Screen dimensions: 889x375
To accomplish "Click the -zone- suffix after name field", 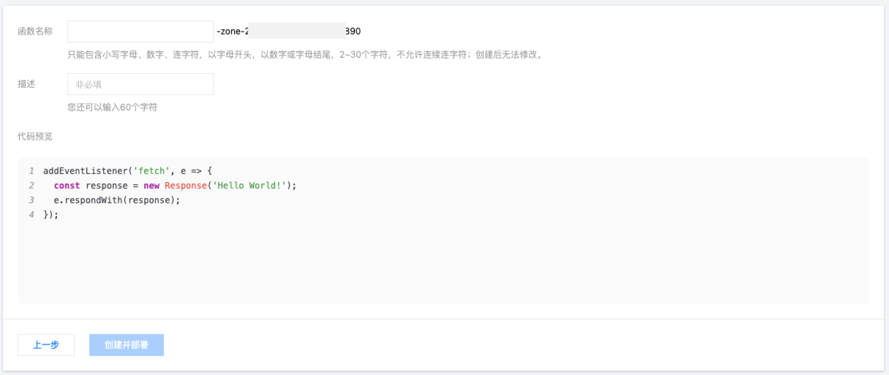I will (x=232, y=31).
